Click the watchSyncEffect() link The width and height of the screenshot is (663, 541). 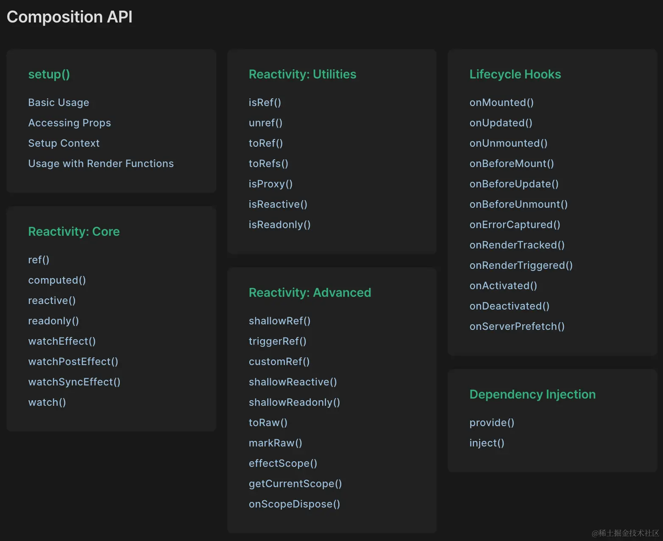74,382
